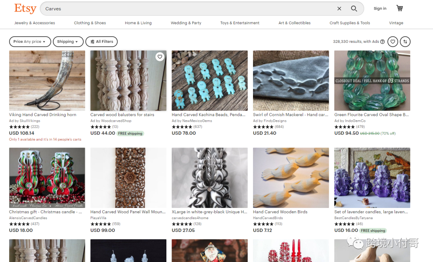
Task: Click the Etsy logo
Action: pyautogui.click(x=25, y=8)
